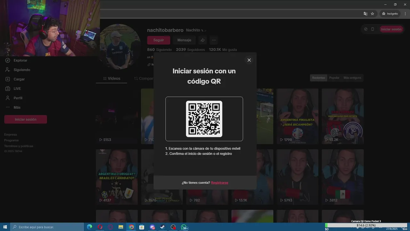Viewport: 410px width, 231px height.
Task: Click sidebar Iniciar sesión button
Action: click(x=26, y=119)
